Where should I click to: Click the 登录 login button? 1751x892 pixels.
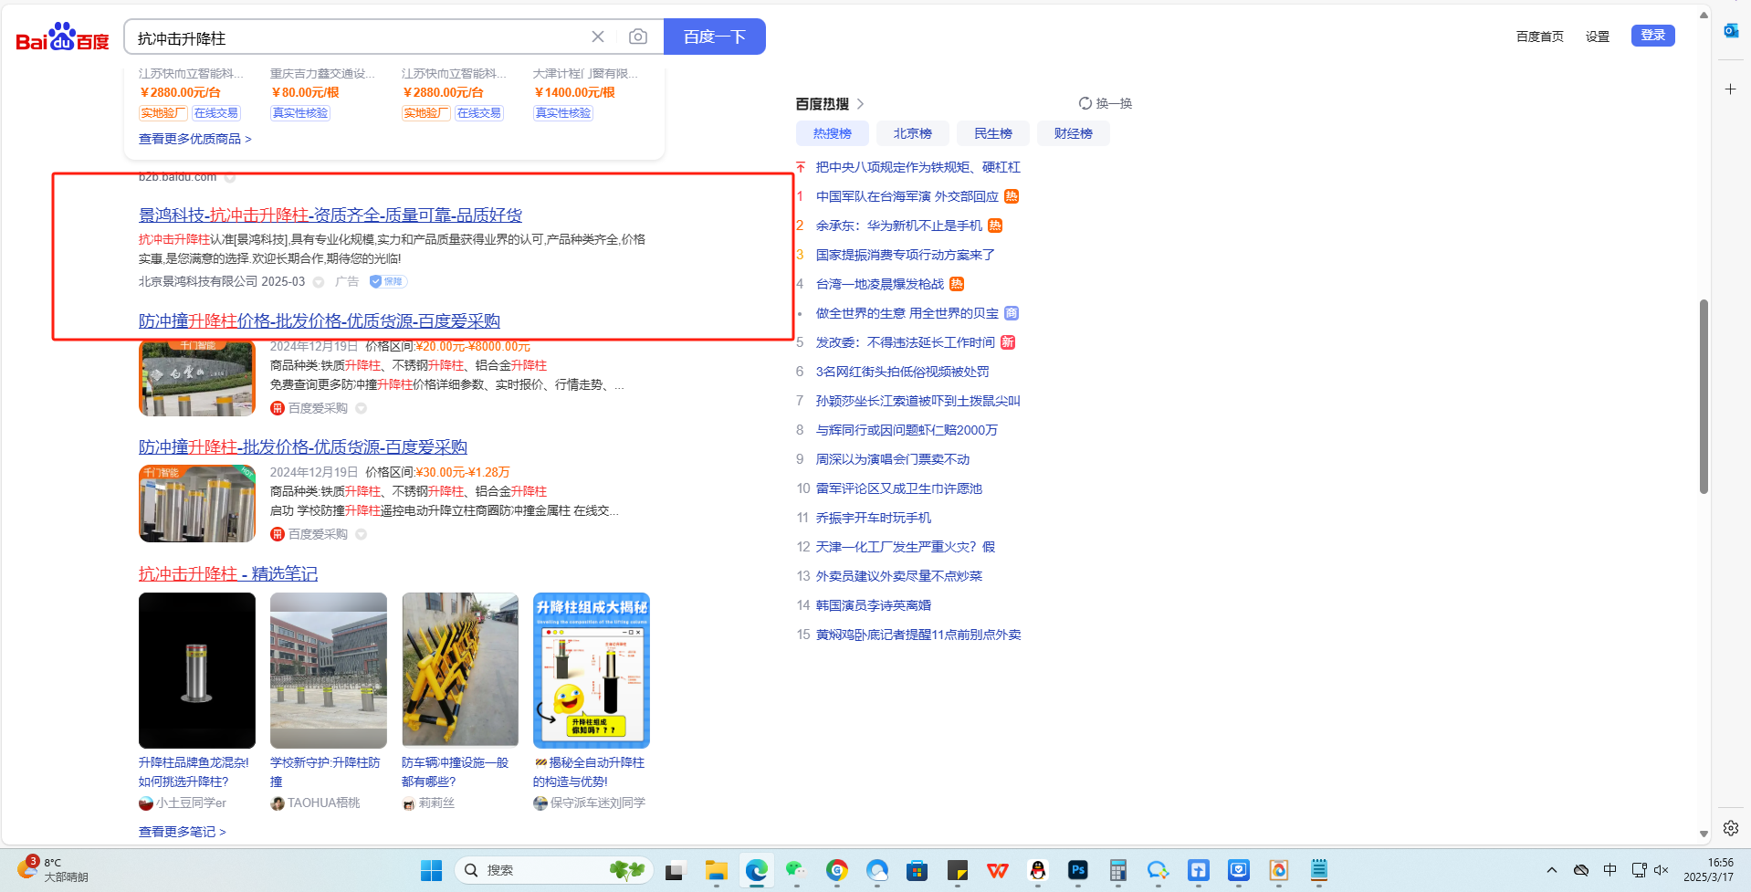pyautogui.click(x=1652, y=36)
